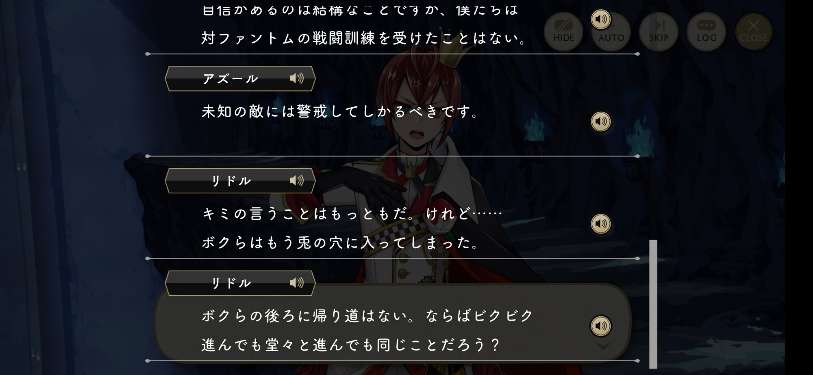Open the LOG history button
This screenshot has height=375, width=813.
706,31
